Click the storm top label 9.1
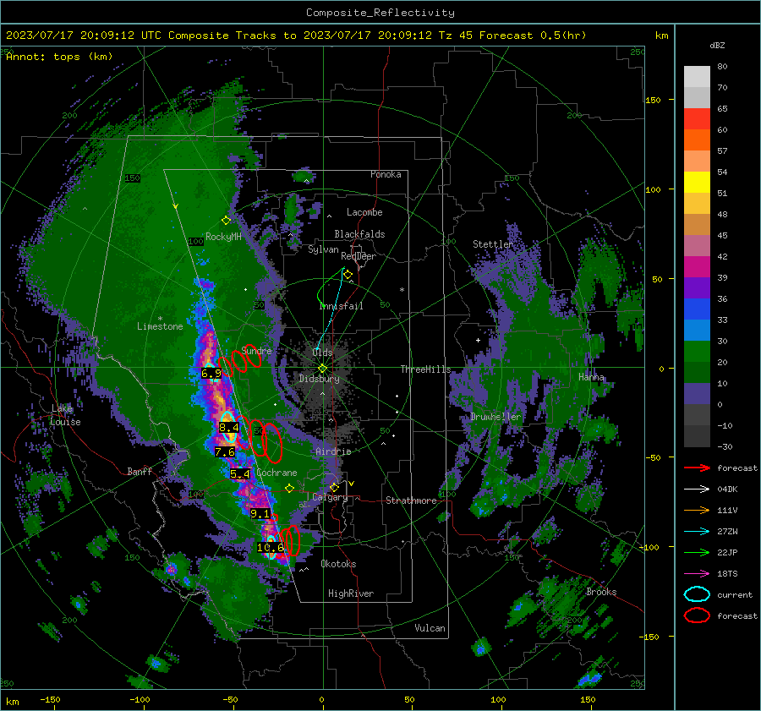Image resolution: width=761 pixels, height=711 pixels. (x=260, y=513)
